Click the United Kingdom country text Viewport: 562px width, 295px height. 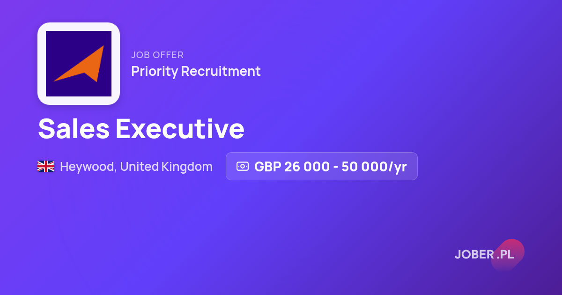pyautogui.click(x=166, y=166)
